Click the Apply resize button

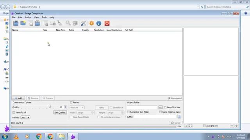coord(102,107)
